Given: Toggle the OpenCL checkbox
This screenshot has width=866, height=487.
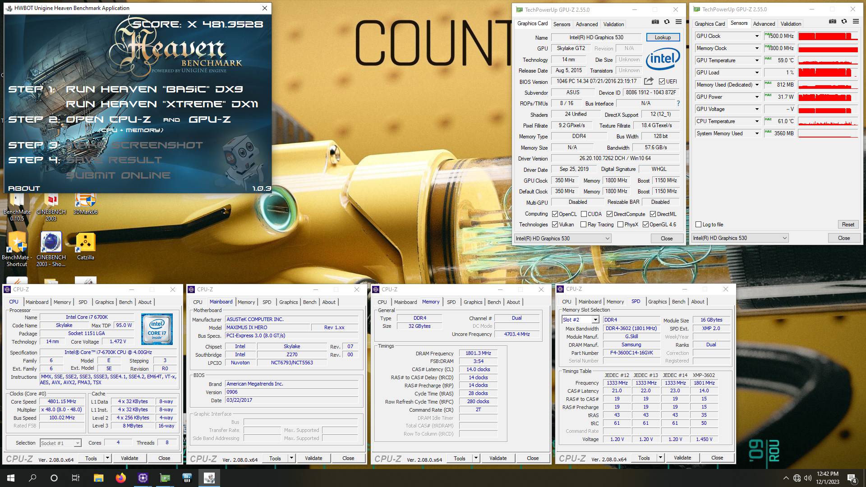Looking at the screenshot, I should (x=555, y=214).
